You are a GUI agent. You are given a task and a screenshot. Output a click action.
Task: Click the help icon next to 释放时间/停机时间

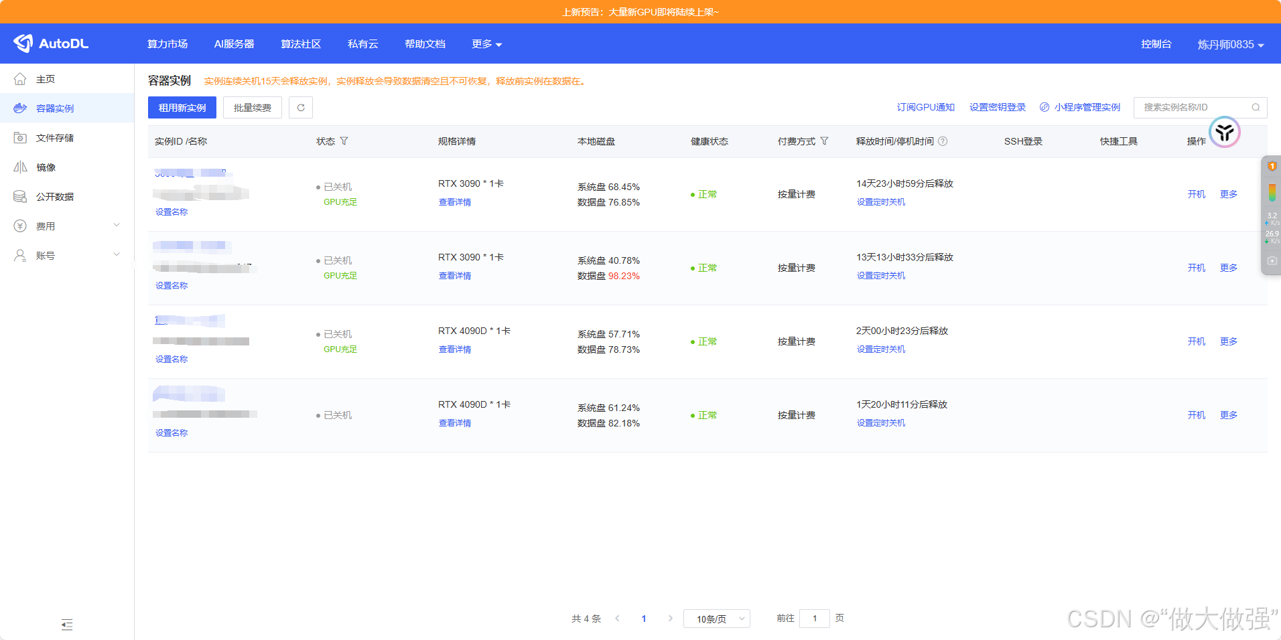(x=943, y=141)
